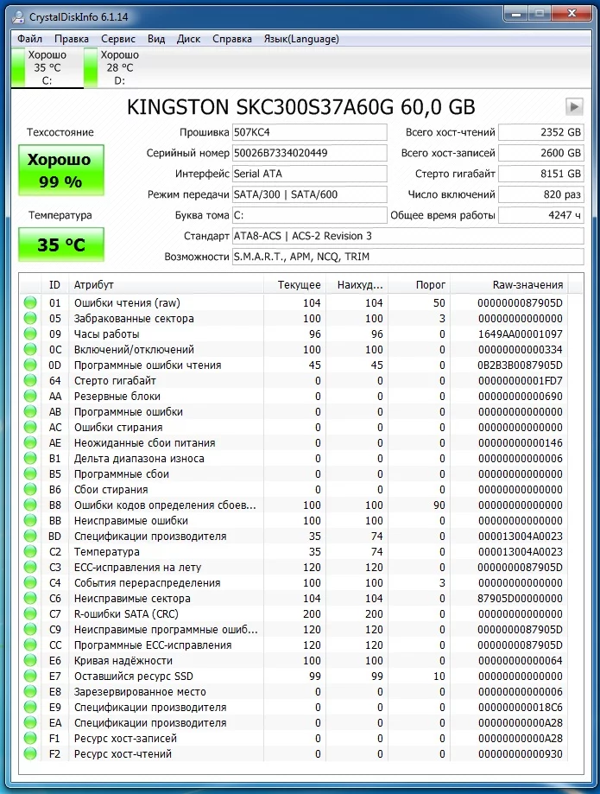Screen dimensions: 600x794
Task: Click the serial number field 50026B7334020449
Action: click(x=310, y=153)
